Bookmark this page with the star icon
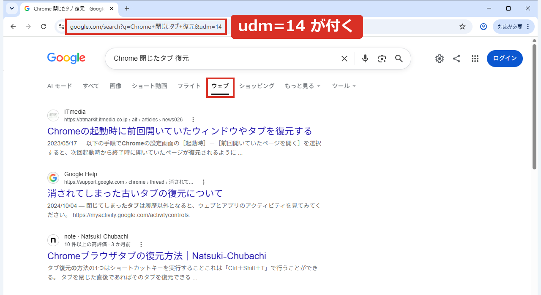 (462, 27)
